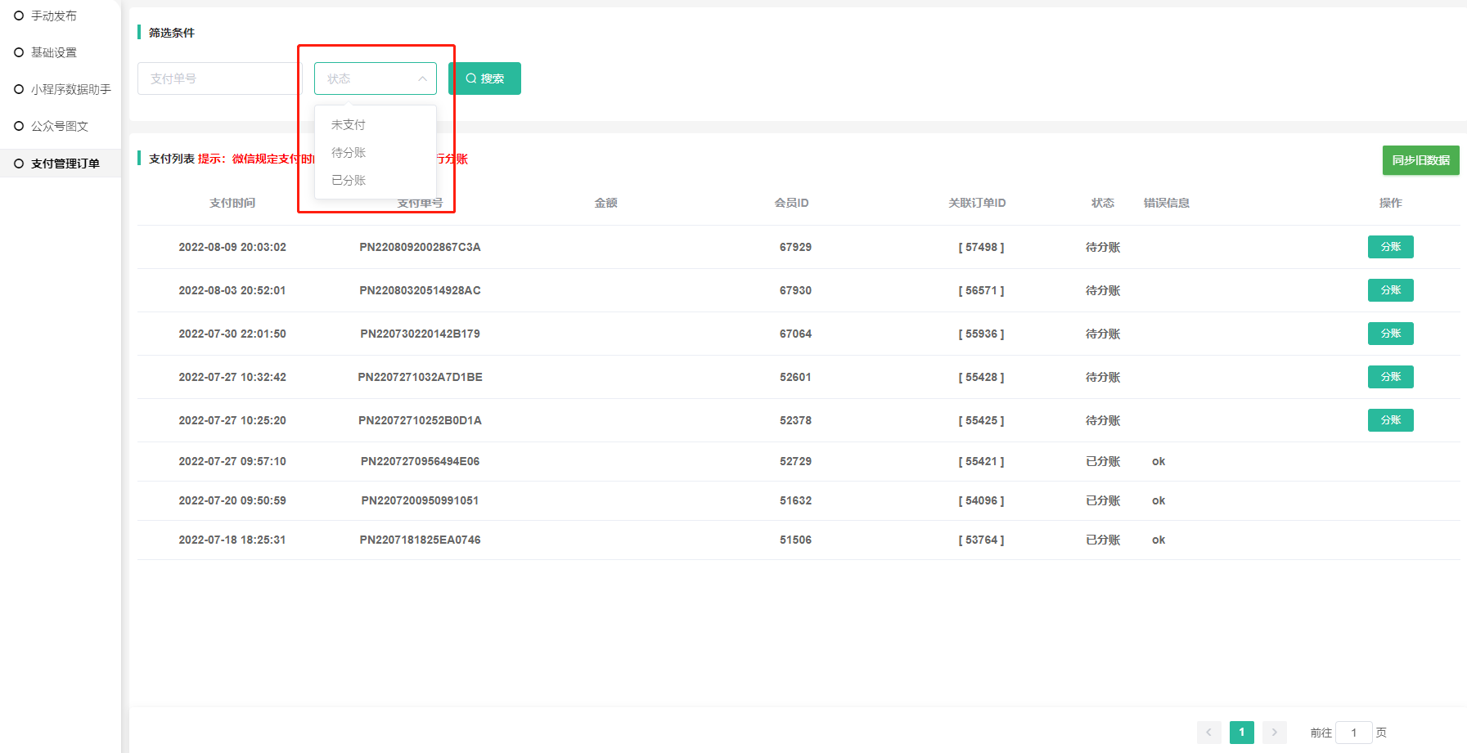Click the page jump number input box

pos(1353,733)
